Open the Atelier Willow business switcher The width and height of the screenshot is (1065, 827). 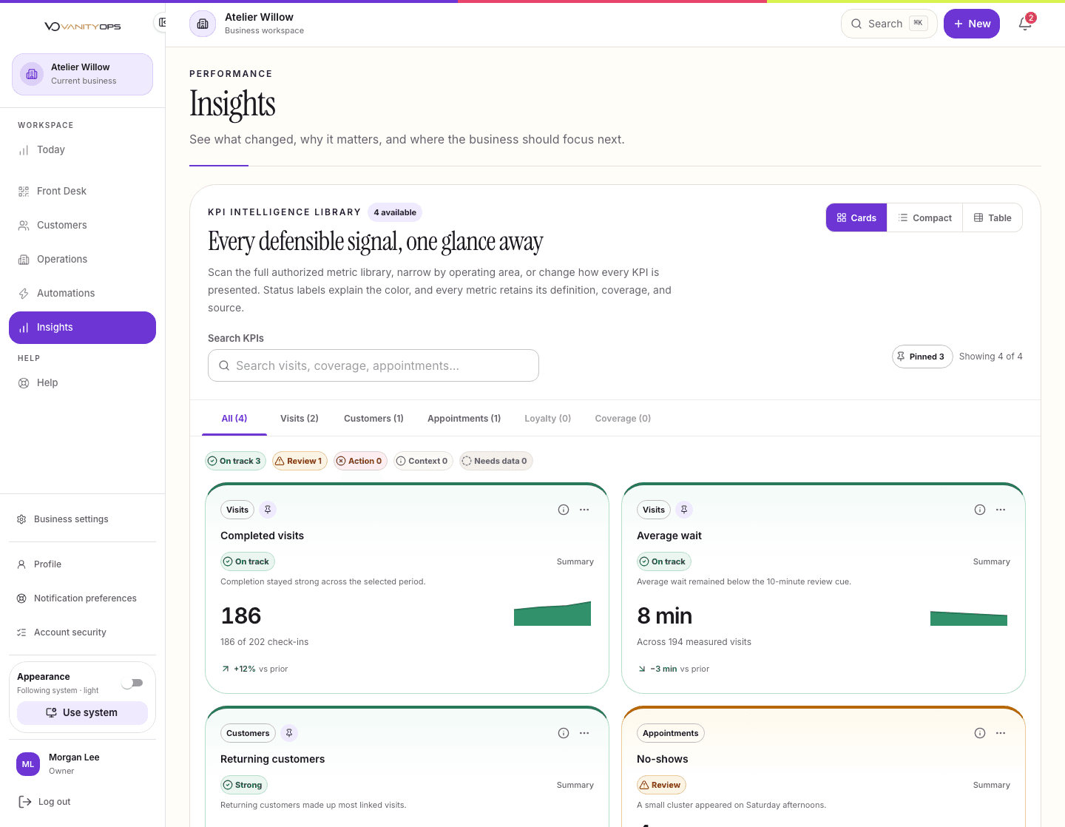click(82, 74)
